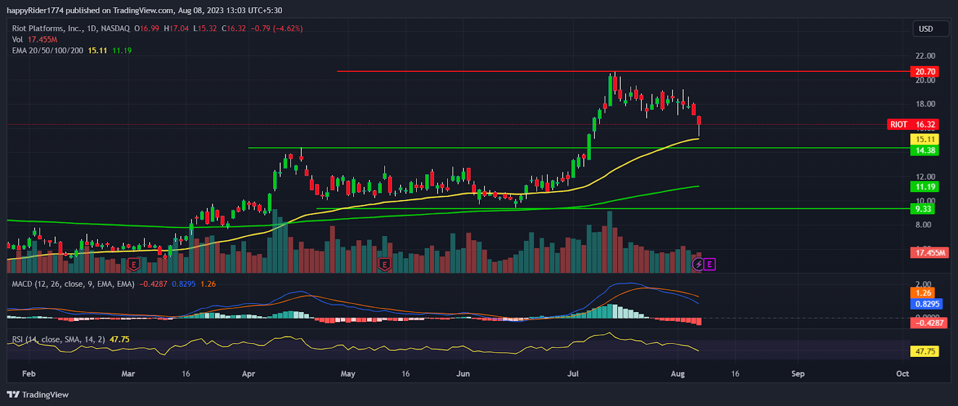Click green 11.19 value in EMA legend
This screenshot has height=406, width=958.
tap(122, 50)
